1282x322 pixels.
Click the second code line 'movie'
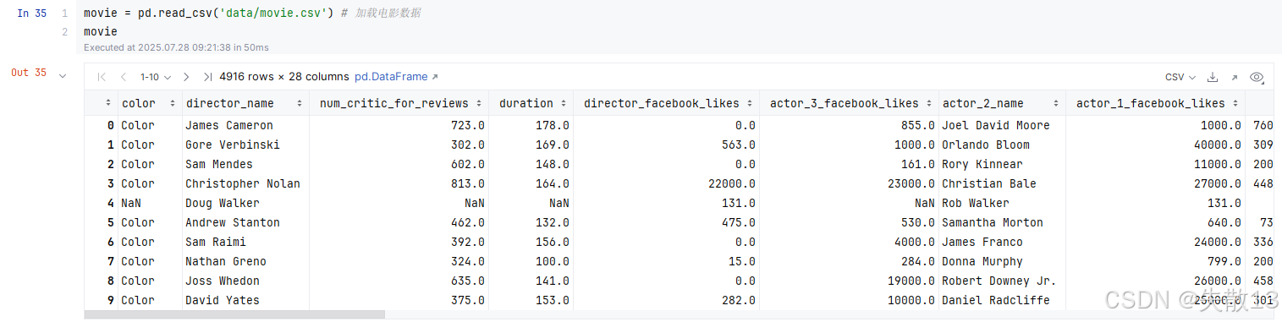(x=101, y=31)
